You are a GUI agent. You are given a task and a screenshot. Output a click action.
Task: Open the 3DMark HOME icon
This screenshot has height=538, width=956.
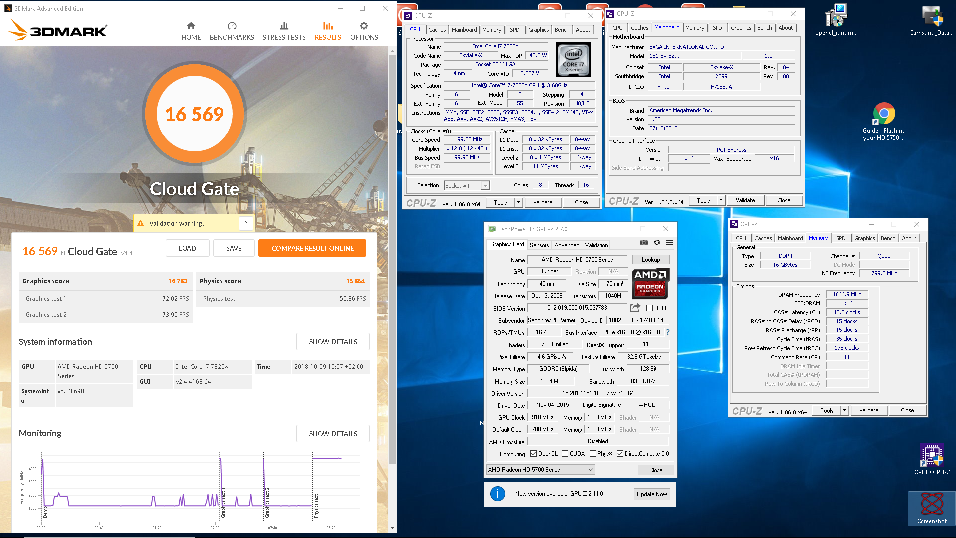(191, 31)
